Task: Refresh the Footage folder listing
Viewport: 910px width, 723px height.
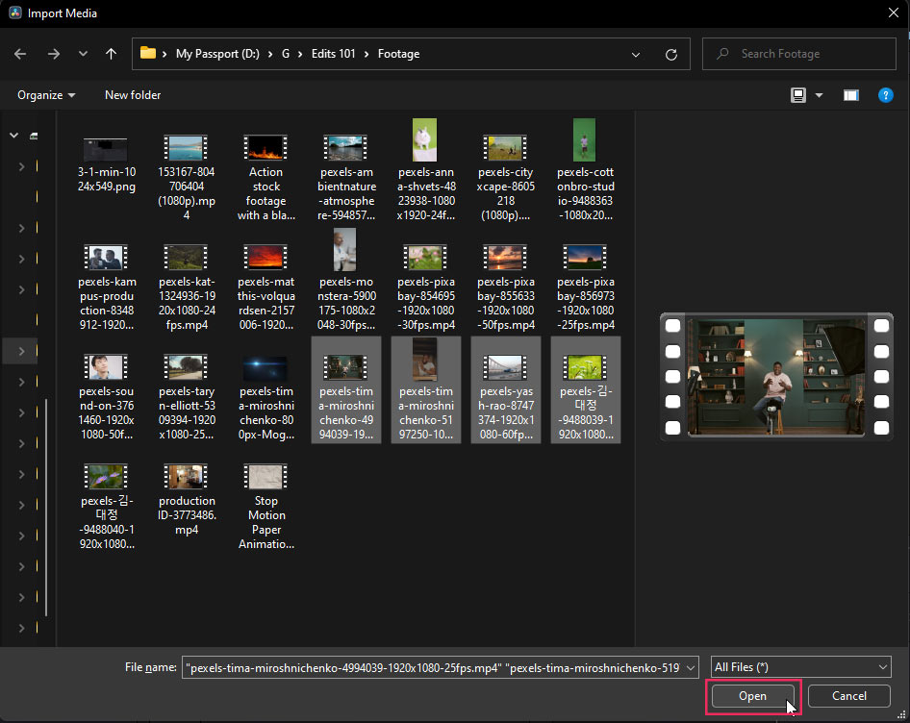Action: click(671, 54)
